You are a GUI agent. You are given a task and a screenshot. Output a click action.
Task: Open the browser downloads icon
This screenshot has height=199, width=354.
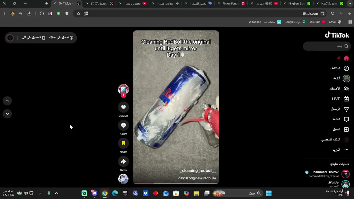coord(29,14)
